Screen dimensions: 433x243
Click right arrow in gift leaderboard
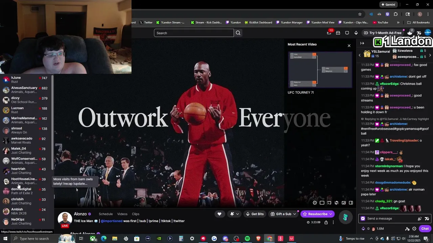click(x=430, y=55)
